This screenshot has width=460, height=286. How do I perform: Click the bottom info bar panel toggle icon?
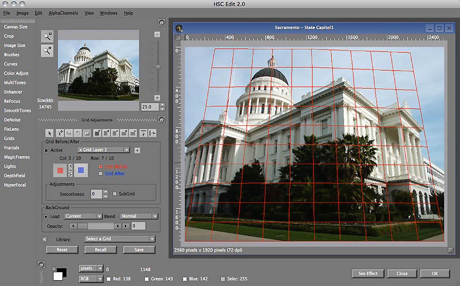pyautogui.click(x=41, y=265)
